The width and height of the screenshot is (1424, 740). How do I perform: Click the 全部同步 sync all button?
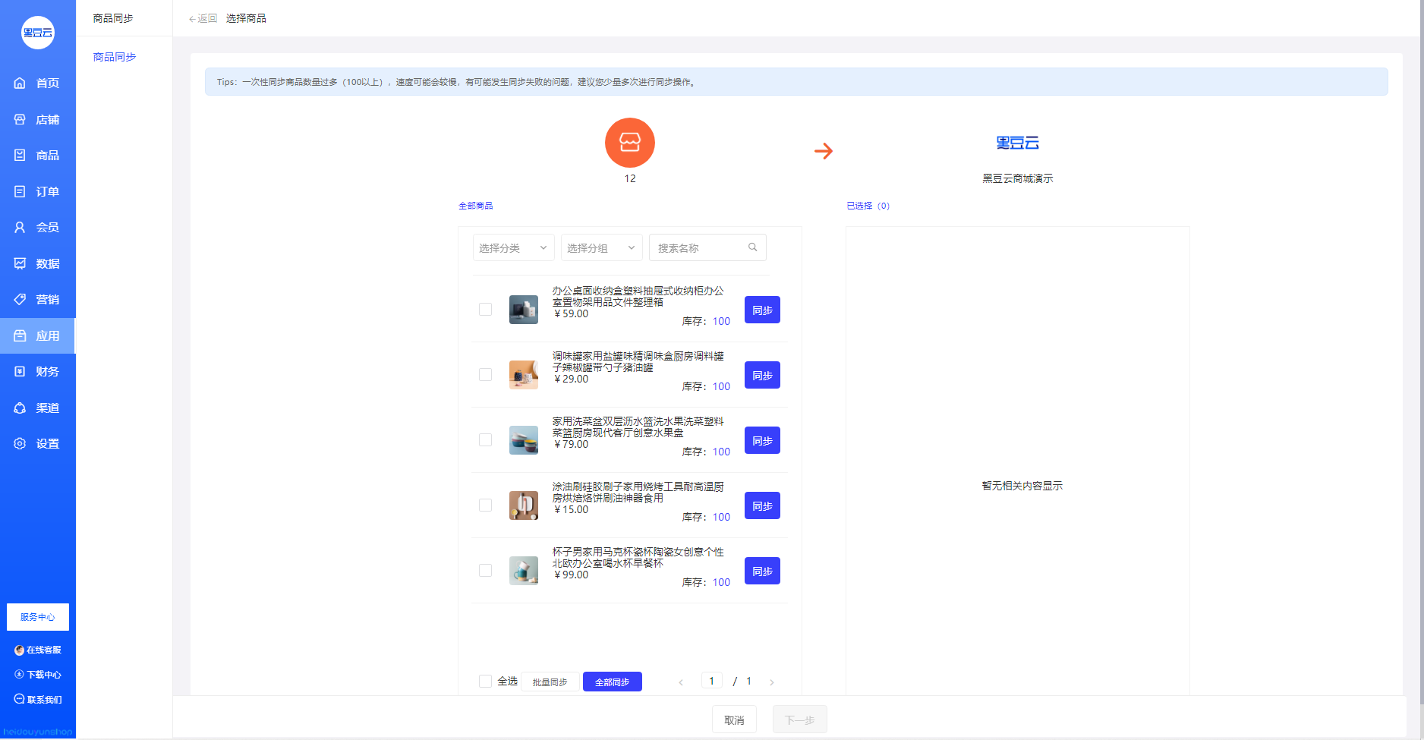(x=612, y=682)
